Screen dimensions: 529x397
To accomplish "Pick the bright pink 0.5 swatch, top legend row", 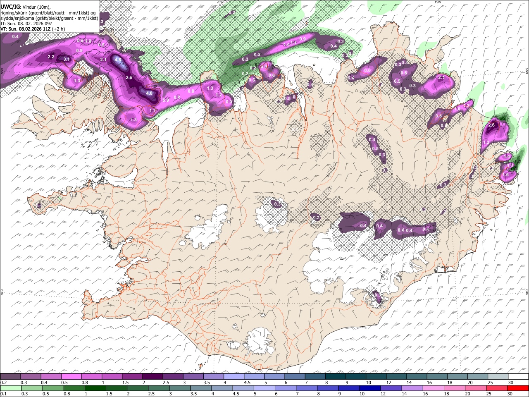I will pyautogui.click(x=71, y=377).
